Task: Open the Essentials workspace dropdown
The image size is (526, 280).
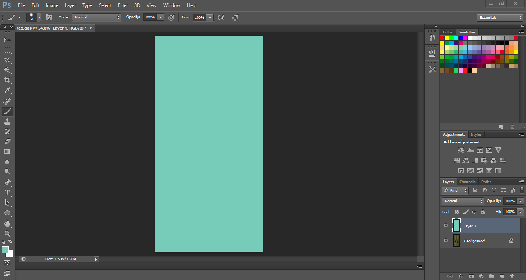Action: click(x=499, y=18)
